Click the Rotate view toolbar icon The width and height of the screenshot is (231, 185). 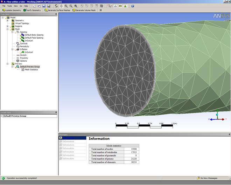(x=56, y=6)
